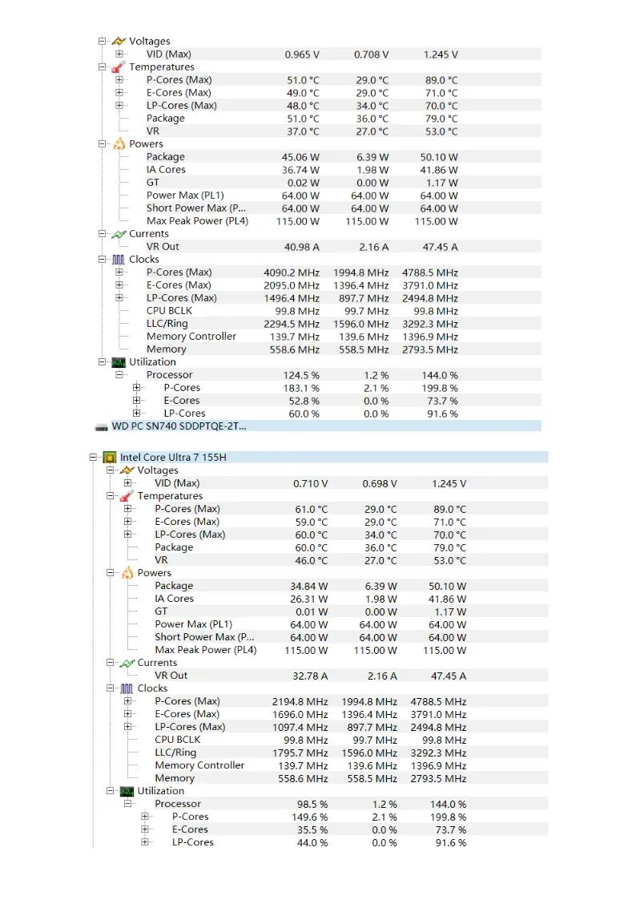Click the 0.710 V VID value
The image size is (636, 900).
(310, 484)
